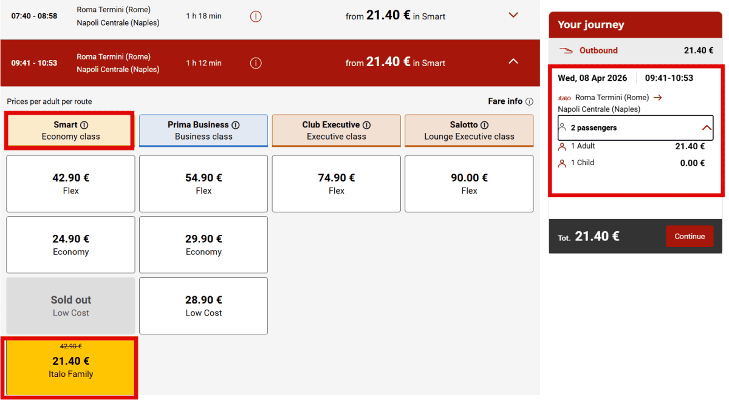Show info for Smart class
Screen dimensions: 729x400
[x=84, y=125]
